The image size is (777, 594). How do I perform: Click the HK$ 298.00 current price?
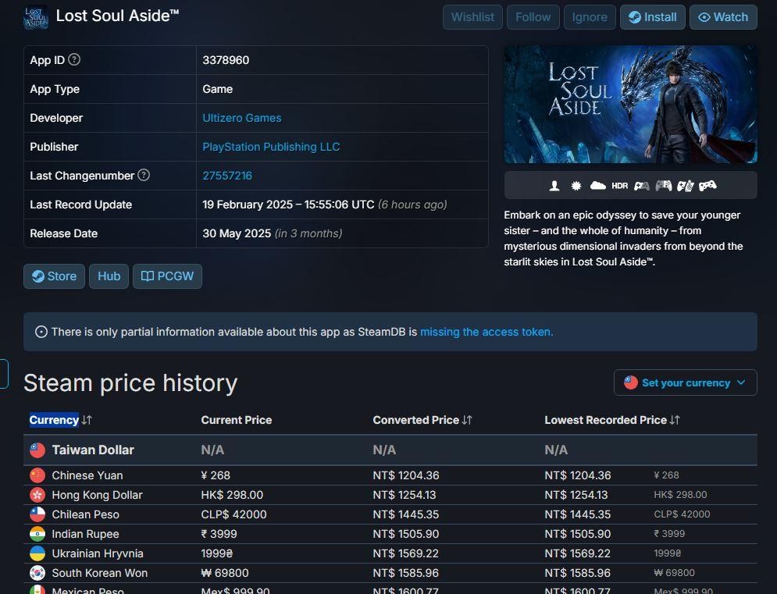click(x=232, y=495)
